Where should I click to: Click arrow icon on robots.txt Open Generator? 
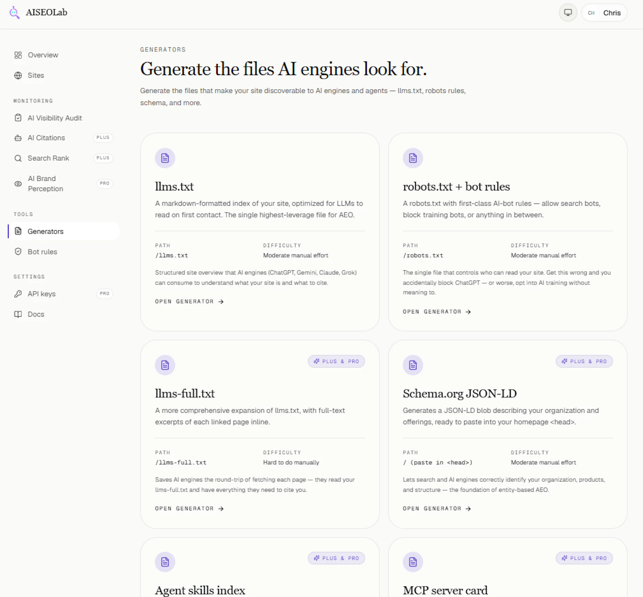[468, 312]
